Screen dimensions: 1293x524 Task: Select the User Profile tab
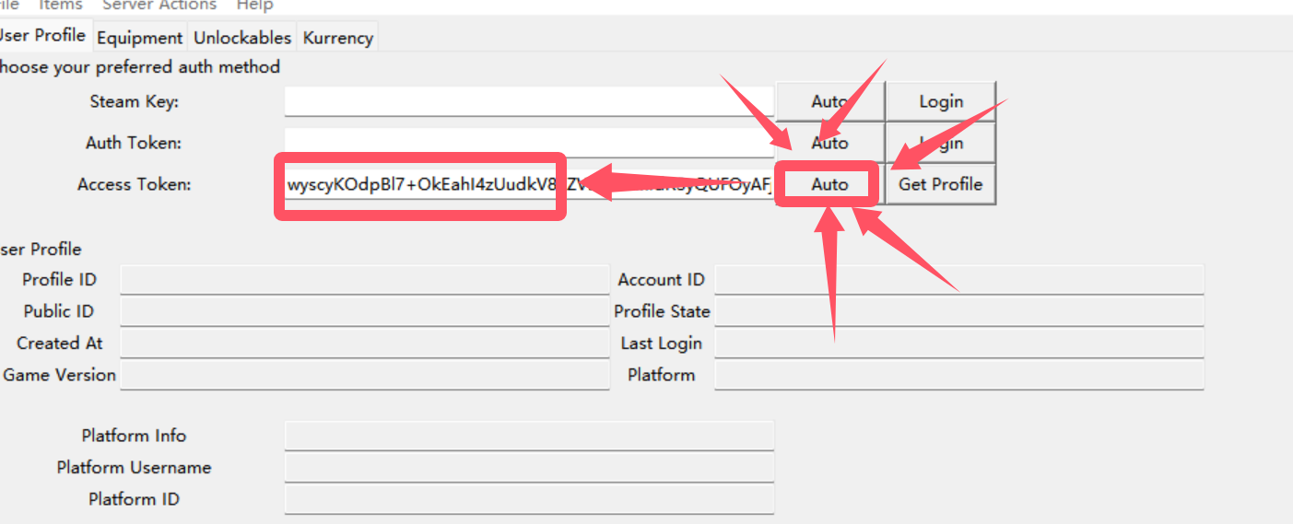(x=43, y=36)
